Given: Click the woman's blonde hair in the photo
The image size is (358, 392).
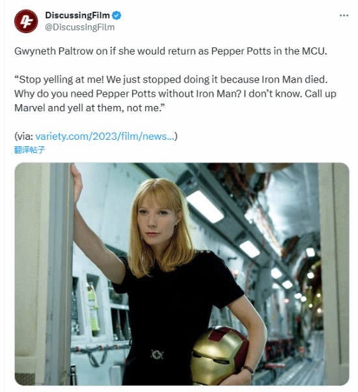Looking at the screenshot, I should coord(161,225).
